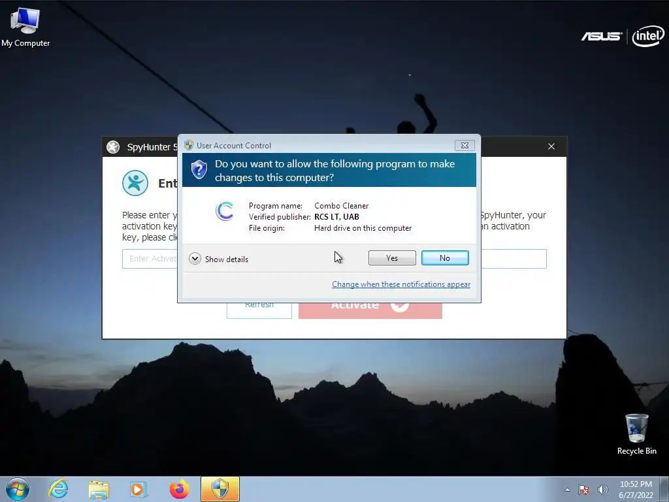Click No in the User Account Control dialog
The height and width of the screenshot is (502, 669).
(x=444, y=258)
